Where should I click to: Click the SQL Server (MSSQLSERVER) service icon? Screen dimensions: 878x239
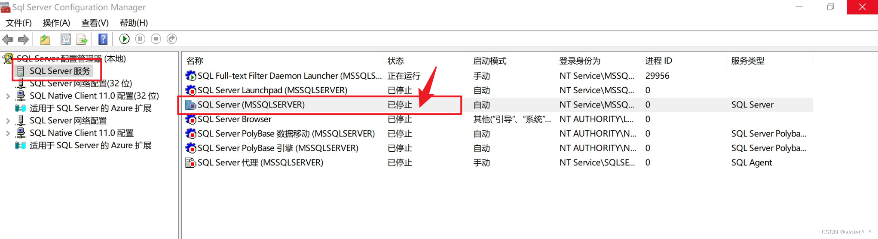tap(190, 105)
